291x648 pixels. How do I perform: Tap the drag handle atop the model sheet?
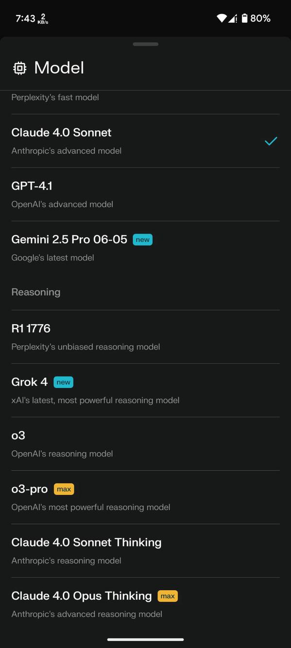(x=145, y=44)
